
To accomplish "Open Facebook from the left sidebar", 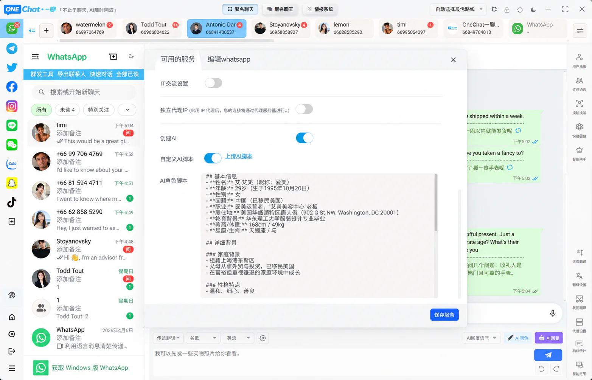I will (x=12, y=87).
